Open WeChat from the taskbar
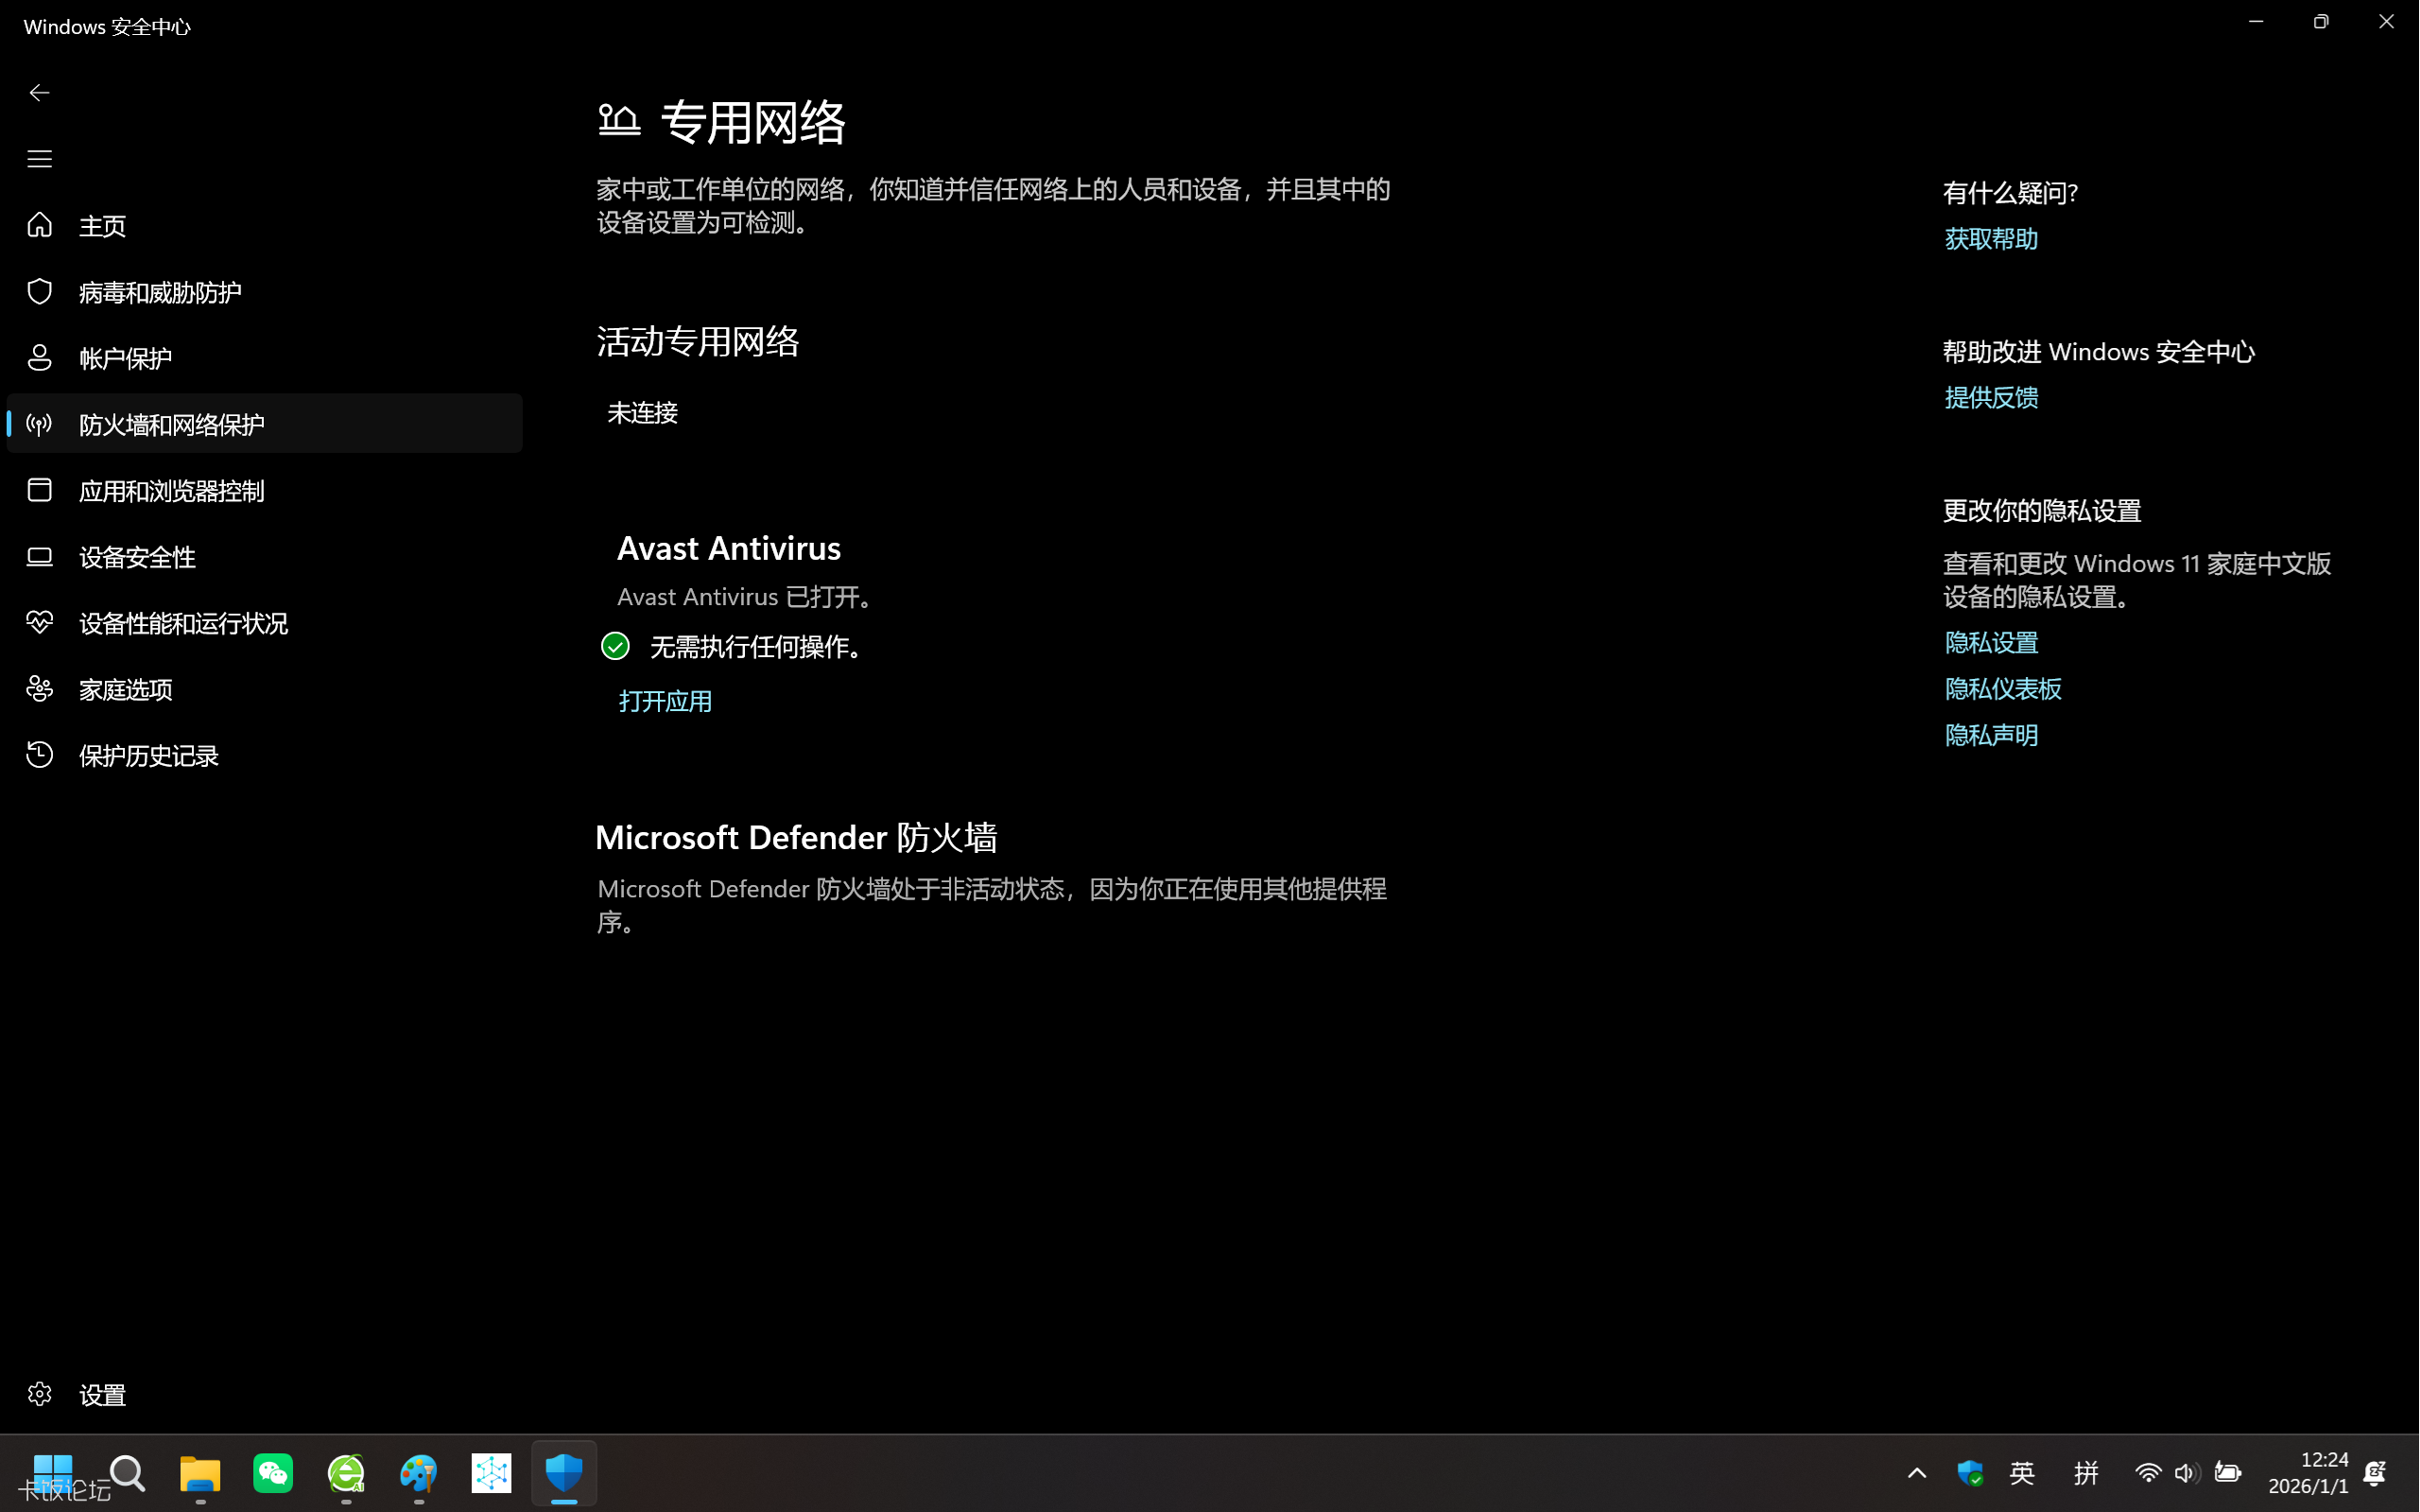Viewport: 2420px width, 1512px height. pyautogui.click(x=273, y=1473)
